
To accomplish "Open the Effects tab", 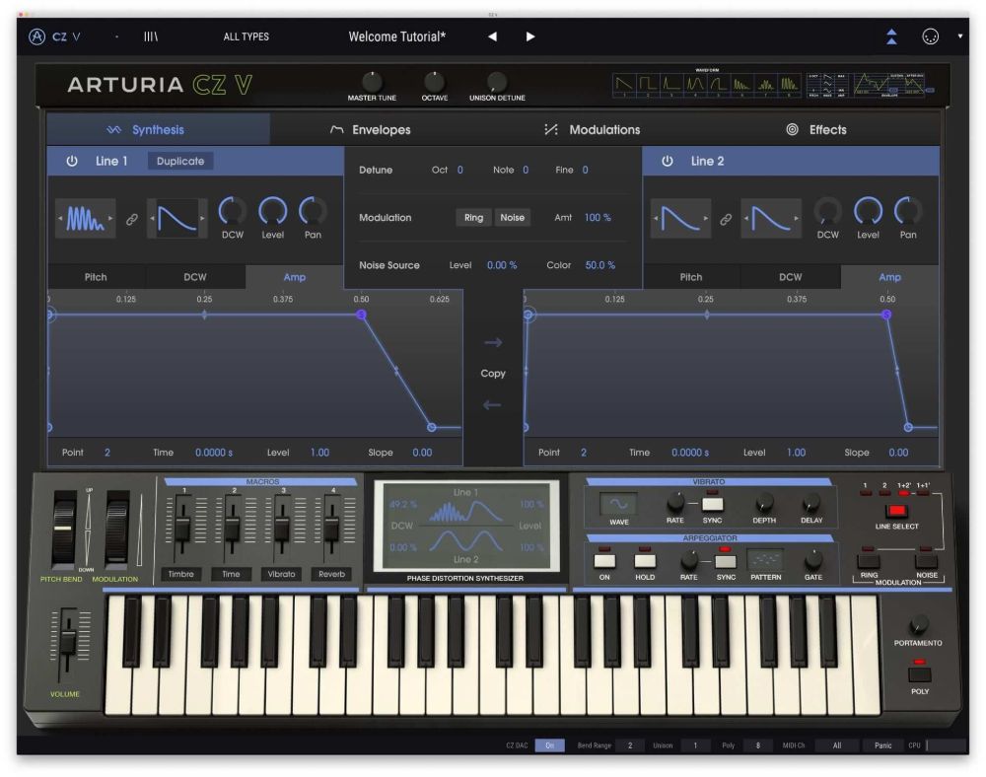I will pos(826,129).
